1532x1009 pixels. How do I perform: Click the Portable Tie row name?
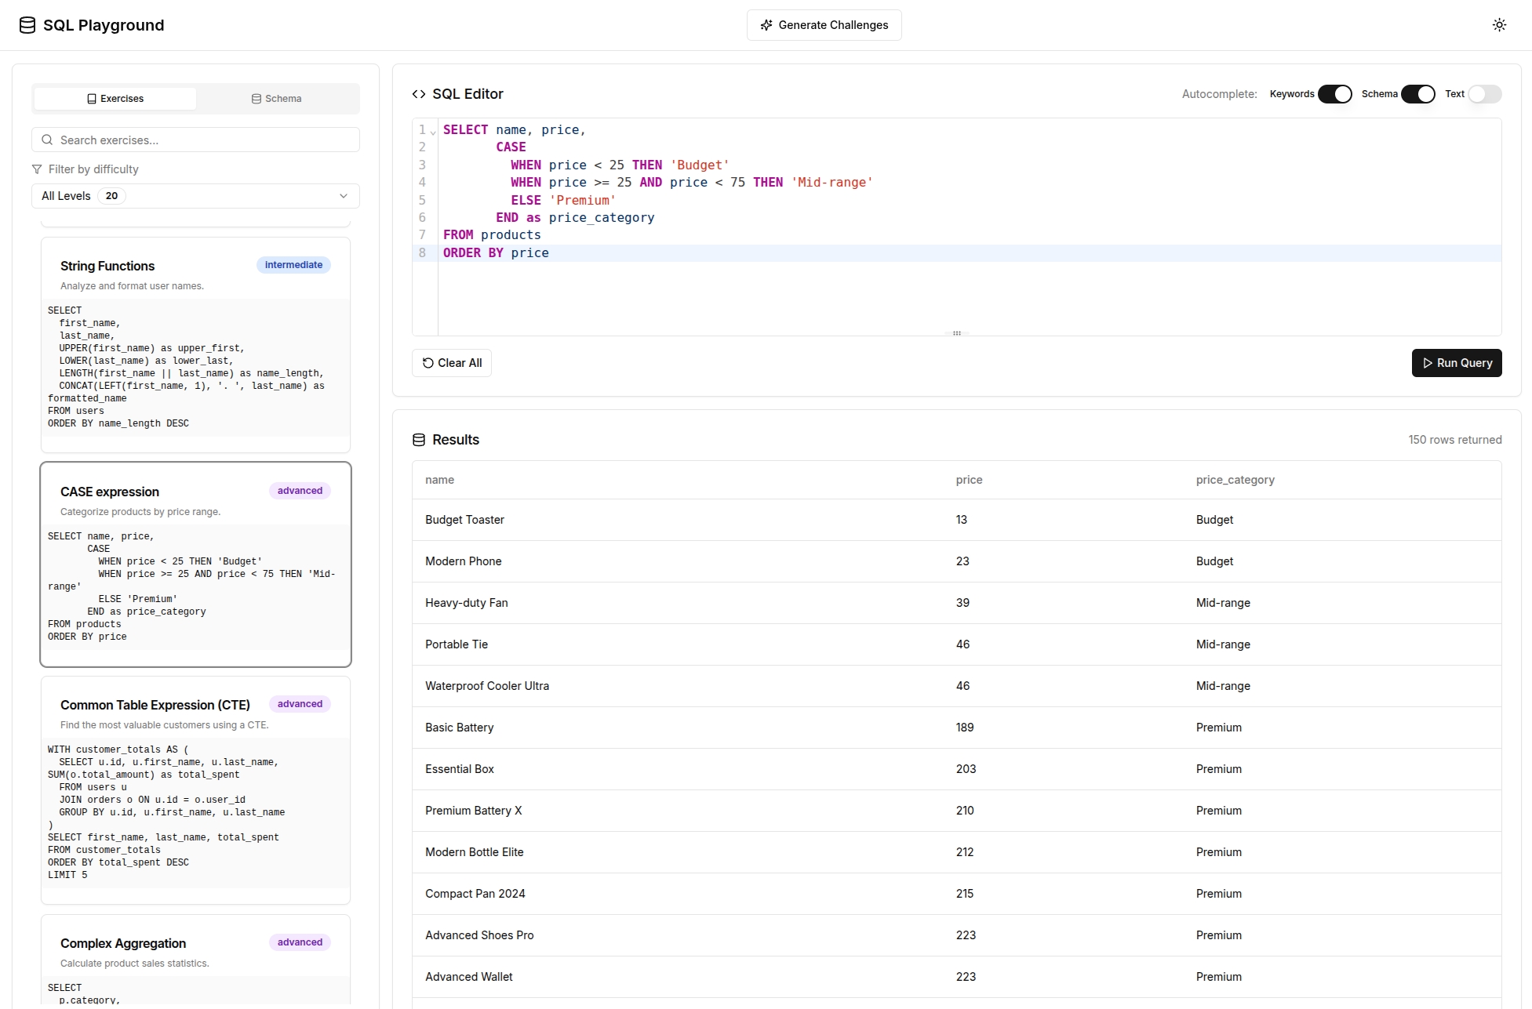[x=457, y=644]
